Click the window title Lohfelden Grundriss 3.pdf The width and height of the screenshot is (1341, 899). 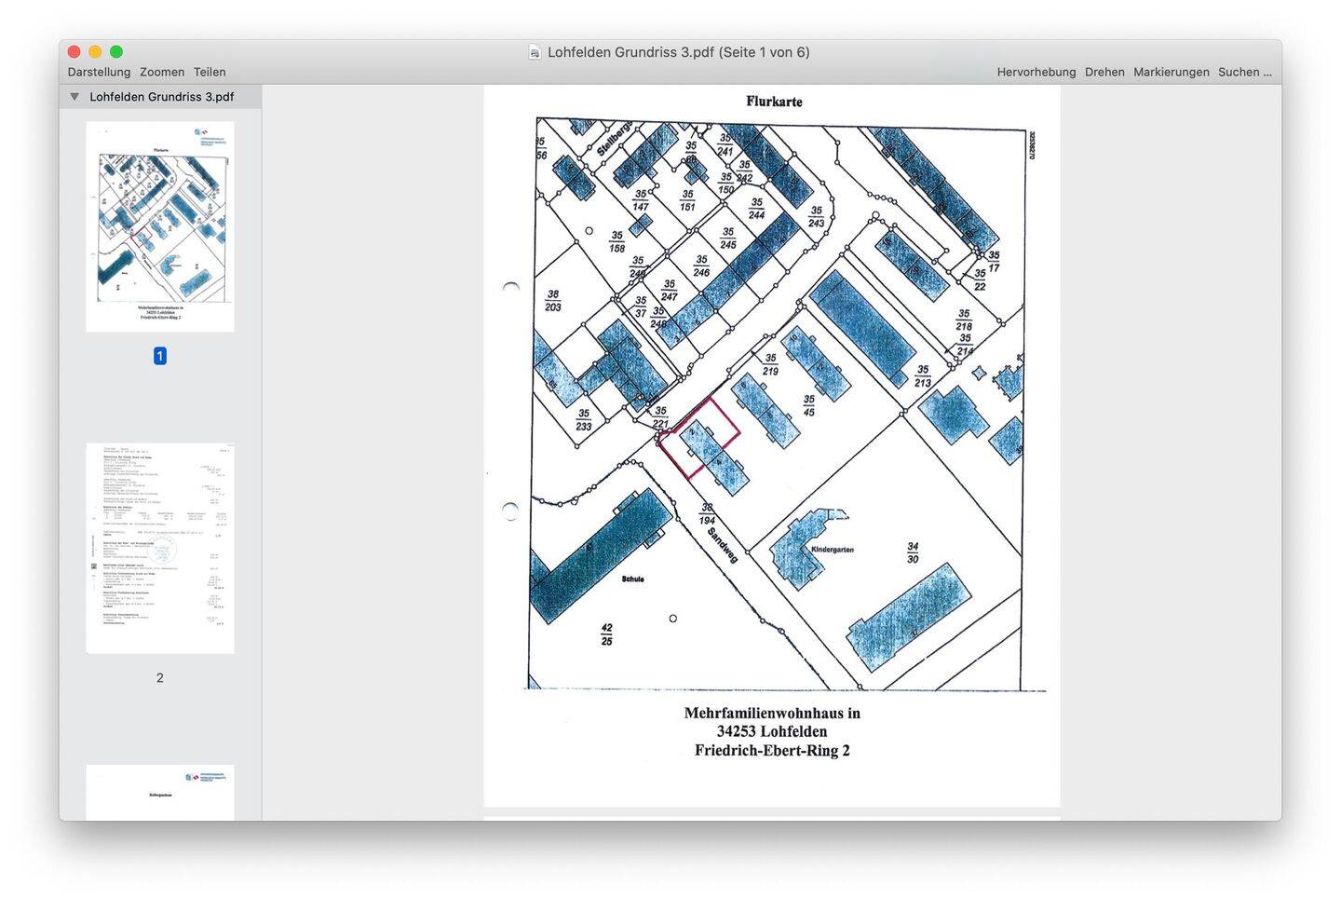click(x=630, y=52)
